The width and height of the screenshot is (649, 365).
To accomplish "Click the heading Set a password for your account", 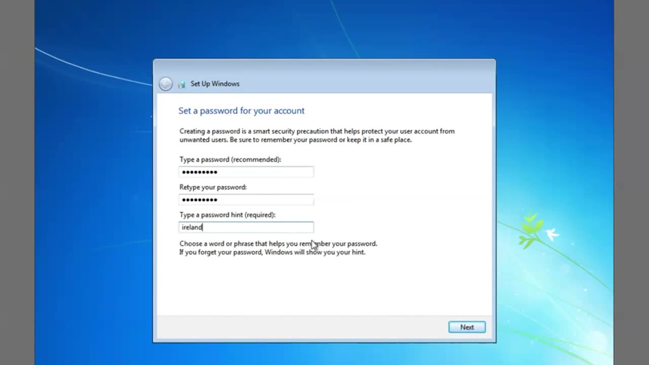I will 241,111.
